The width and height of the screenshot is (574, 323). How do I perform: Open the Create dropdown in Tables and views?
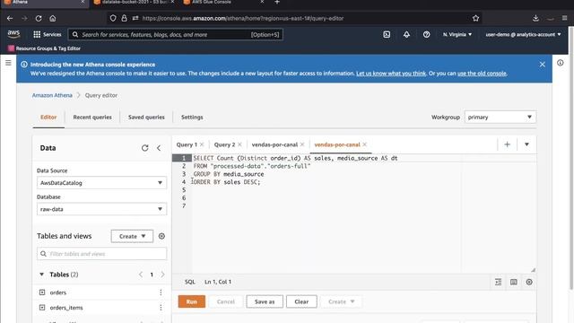pos(132,236)
